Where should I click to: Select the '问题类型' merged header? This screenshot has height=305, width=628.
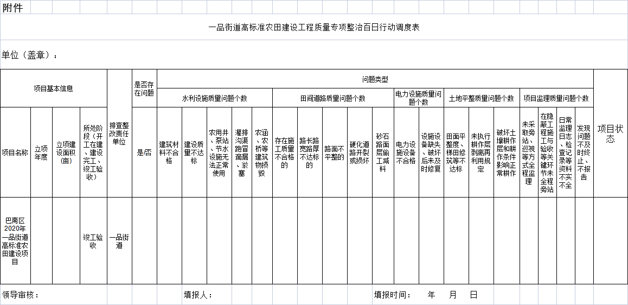pyautogui.click(x=375, y=79)
